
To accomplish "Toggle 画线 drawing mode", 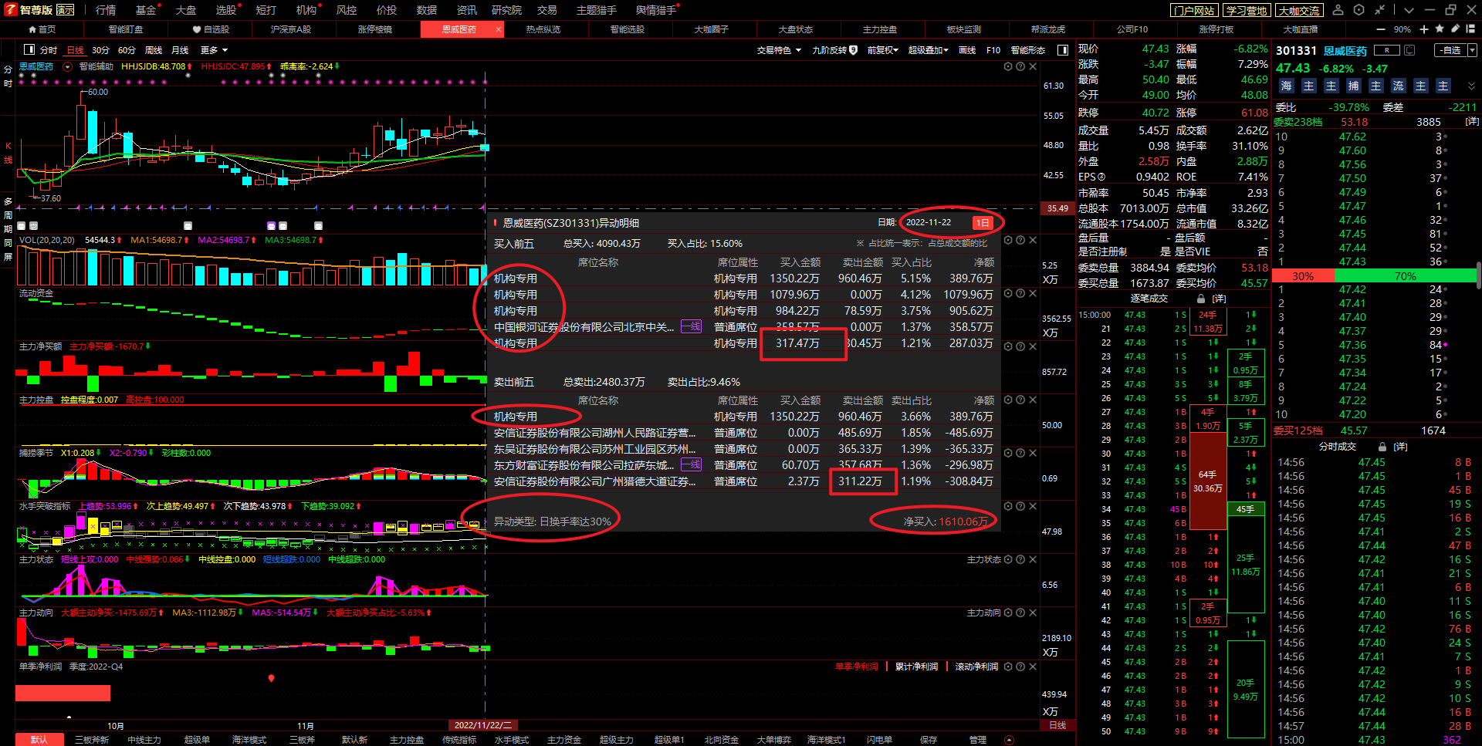I will 967,50.
